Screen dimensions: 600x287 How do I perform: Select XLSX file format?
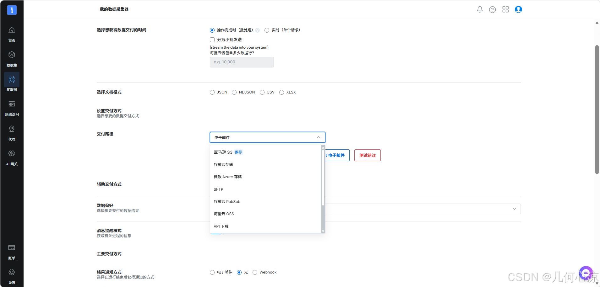[281, 92]
